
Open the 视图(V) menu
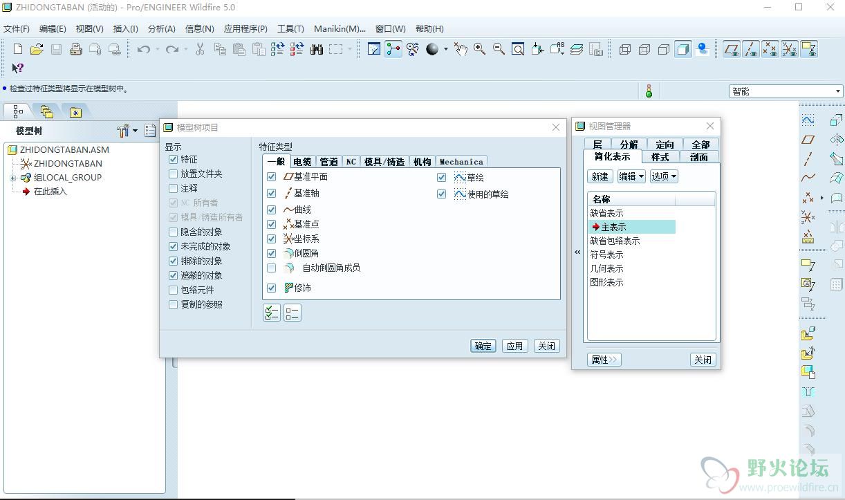pyautogui.click(x=89, y=29)
